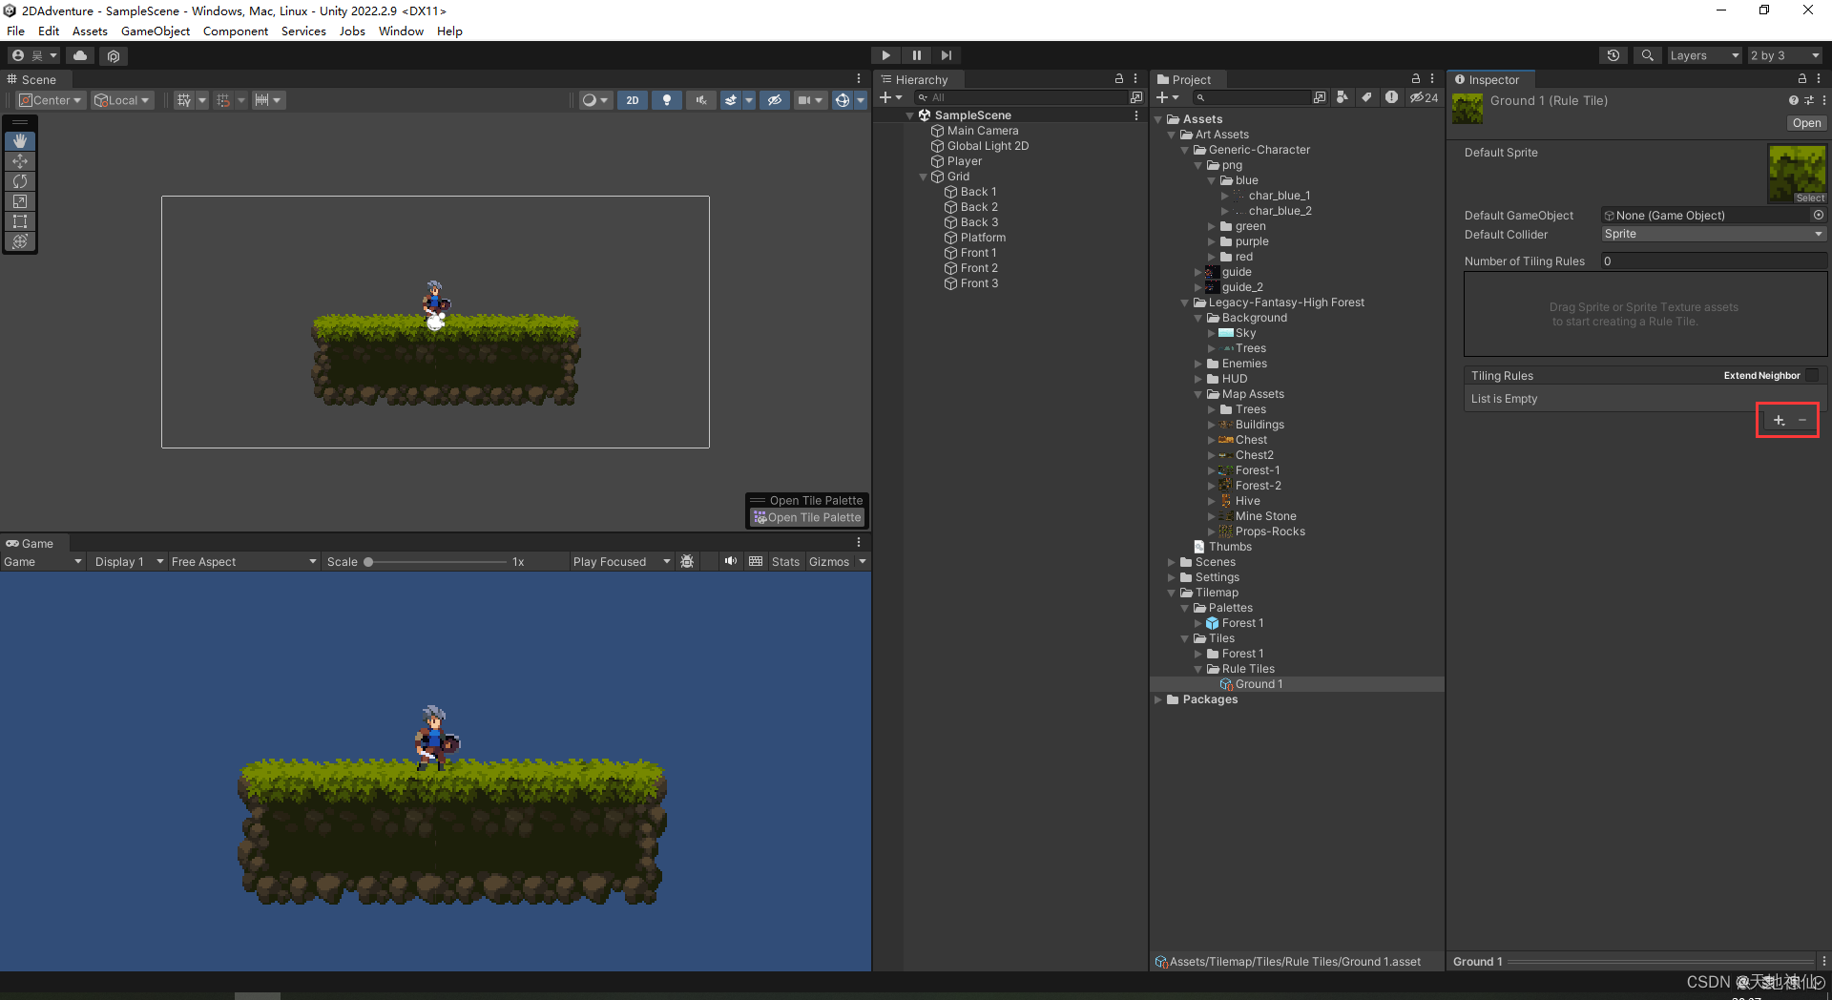Select the Player object in Hierarchy
1832x1000 pixels.
coord(964,161)
